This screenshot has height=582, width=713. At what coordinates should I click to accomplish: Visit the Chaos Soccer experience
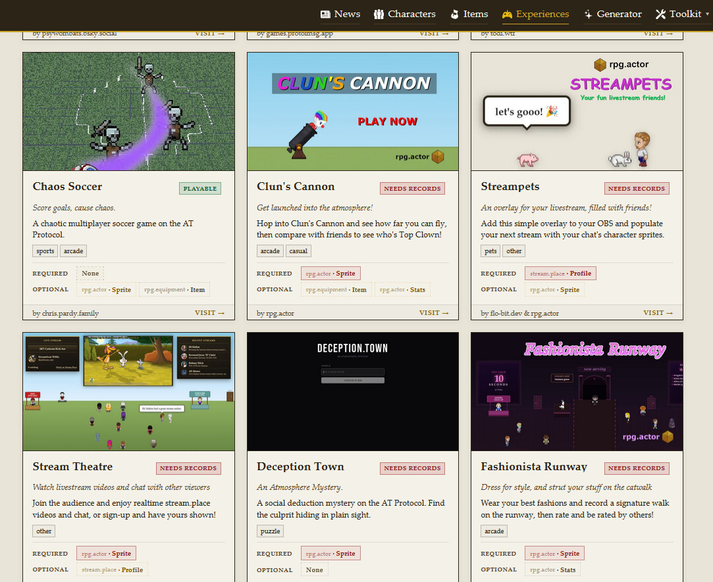[x=209, y=312]
